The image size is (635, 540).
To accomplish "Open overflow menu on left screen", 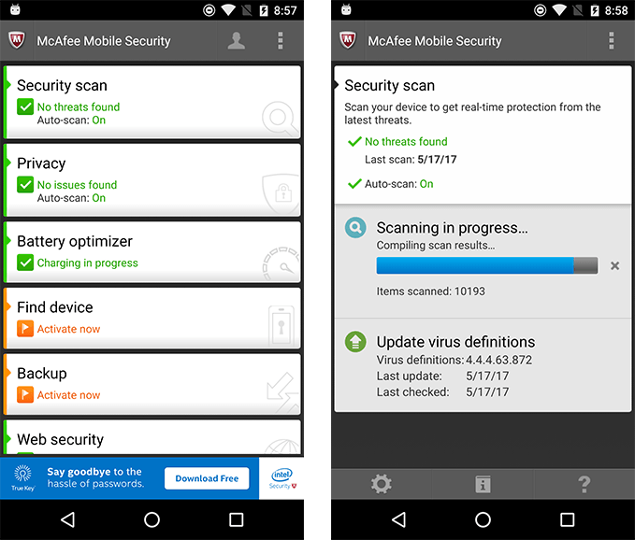I will coord(280,41).
